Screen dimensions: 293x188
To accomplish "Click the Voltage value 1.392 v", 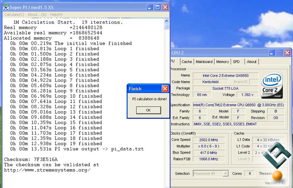I will pyautogui.click(x=247, y=95).
